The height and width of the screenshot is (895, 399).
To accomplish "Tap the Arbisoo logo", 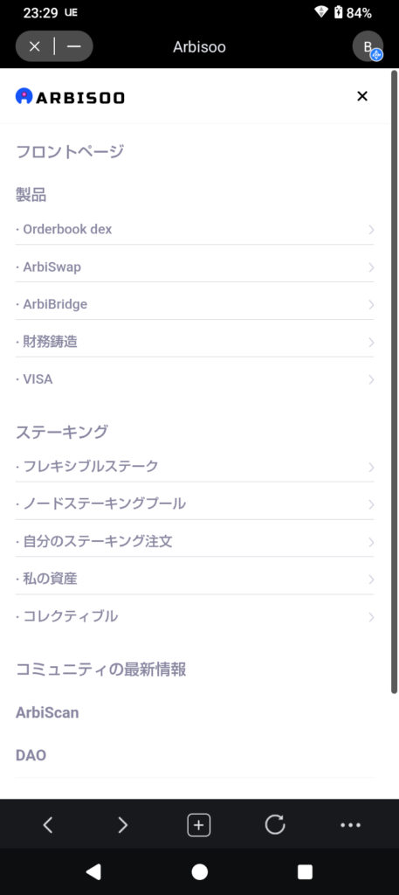I will pos(70,97).
